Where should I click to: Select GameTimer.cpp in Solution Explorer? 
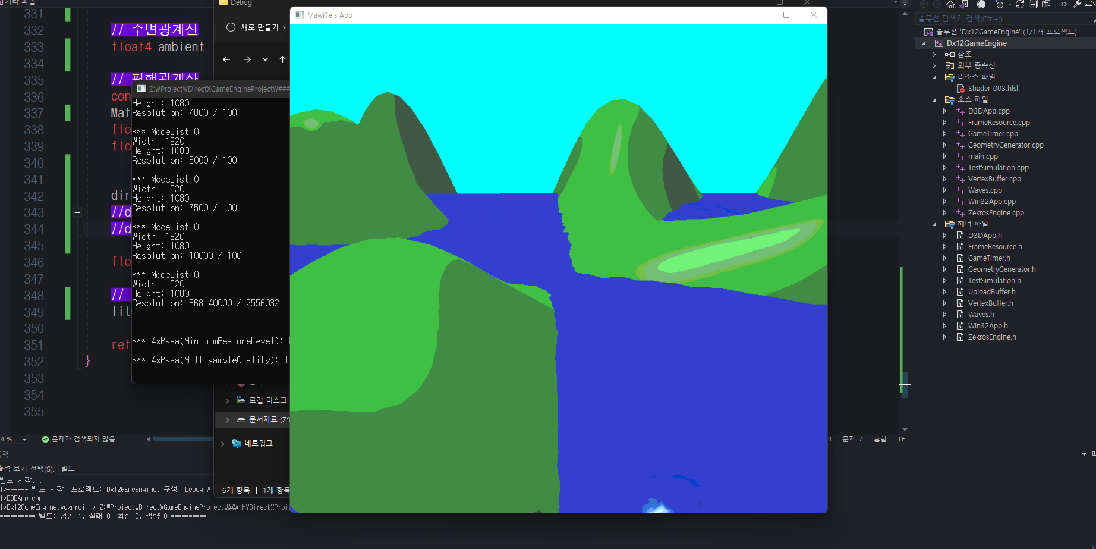pyautogui.click(x=993, y=133)
